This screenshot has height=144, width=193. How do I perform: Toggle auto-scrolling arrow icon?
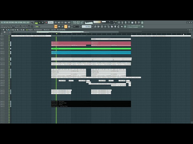click(x=59, y=27)
